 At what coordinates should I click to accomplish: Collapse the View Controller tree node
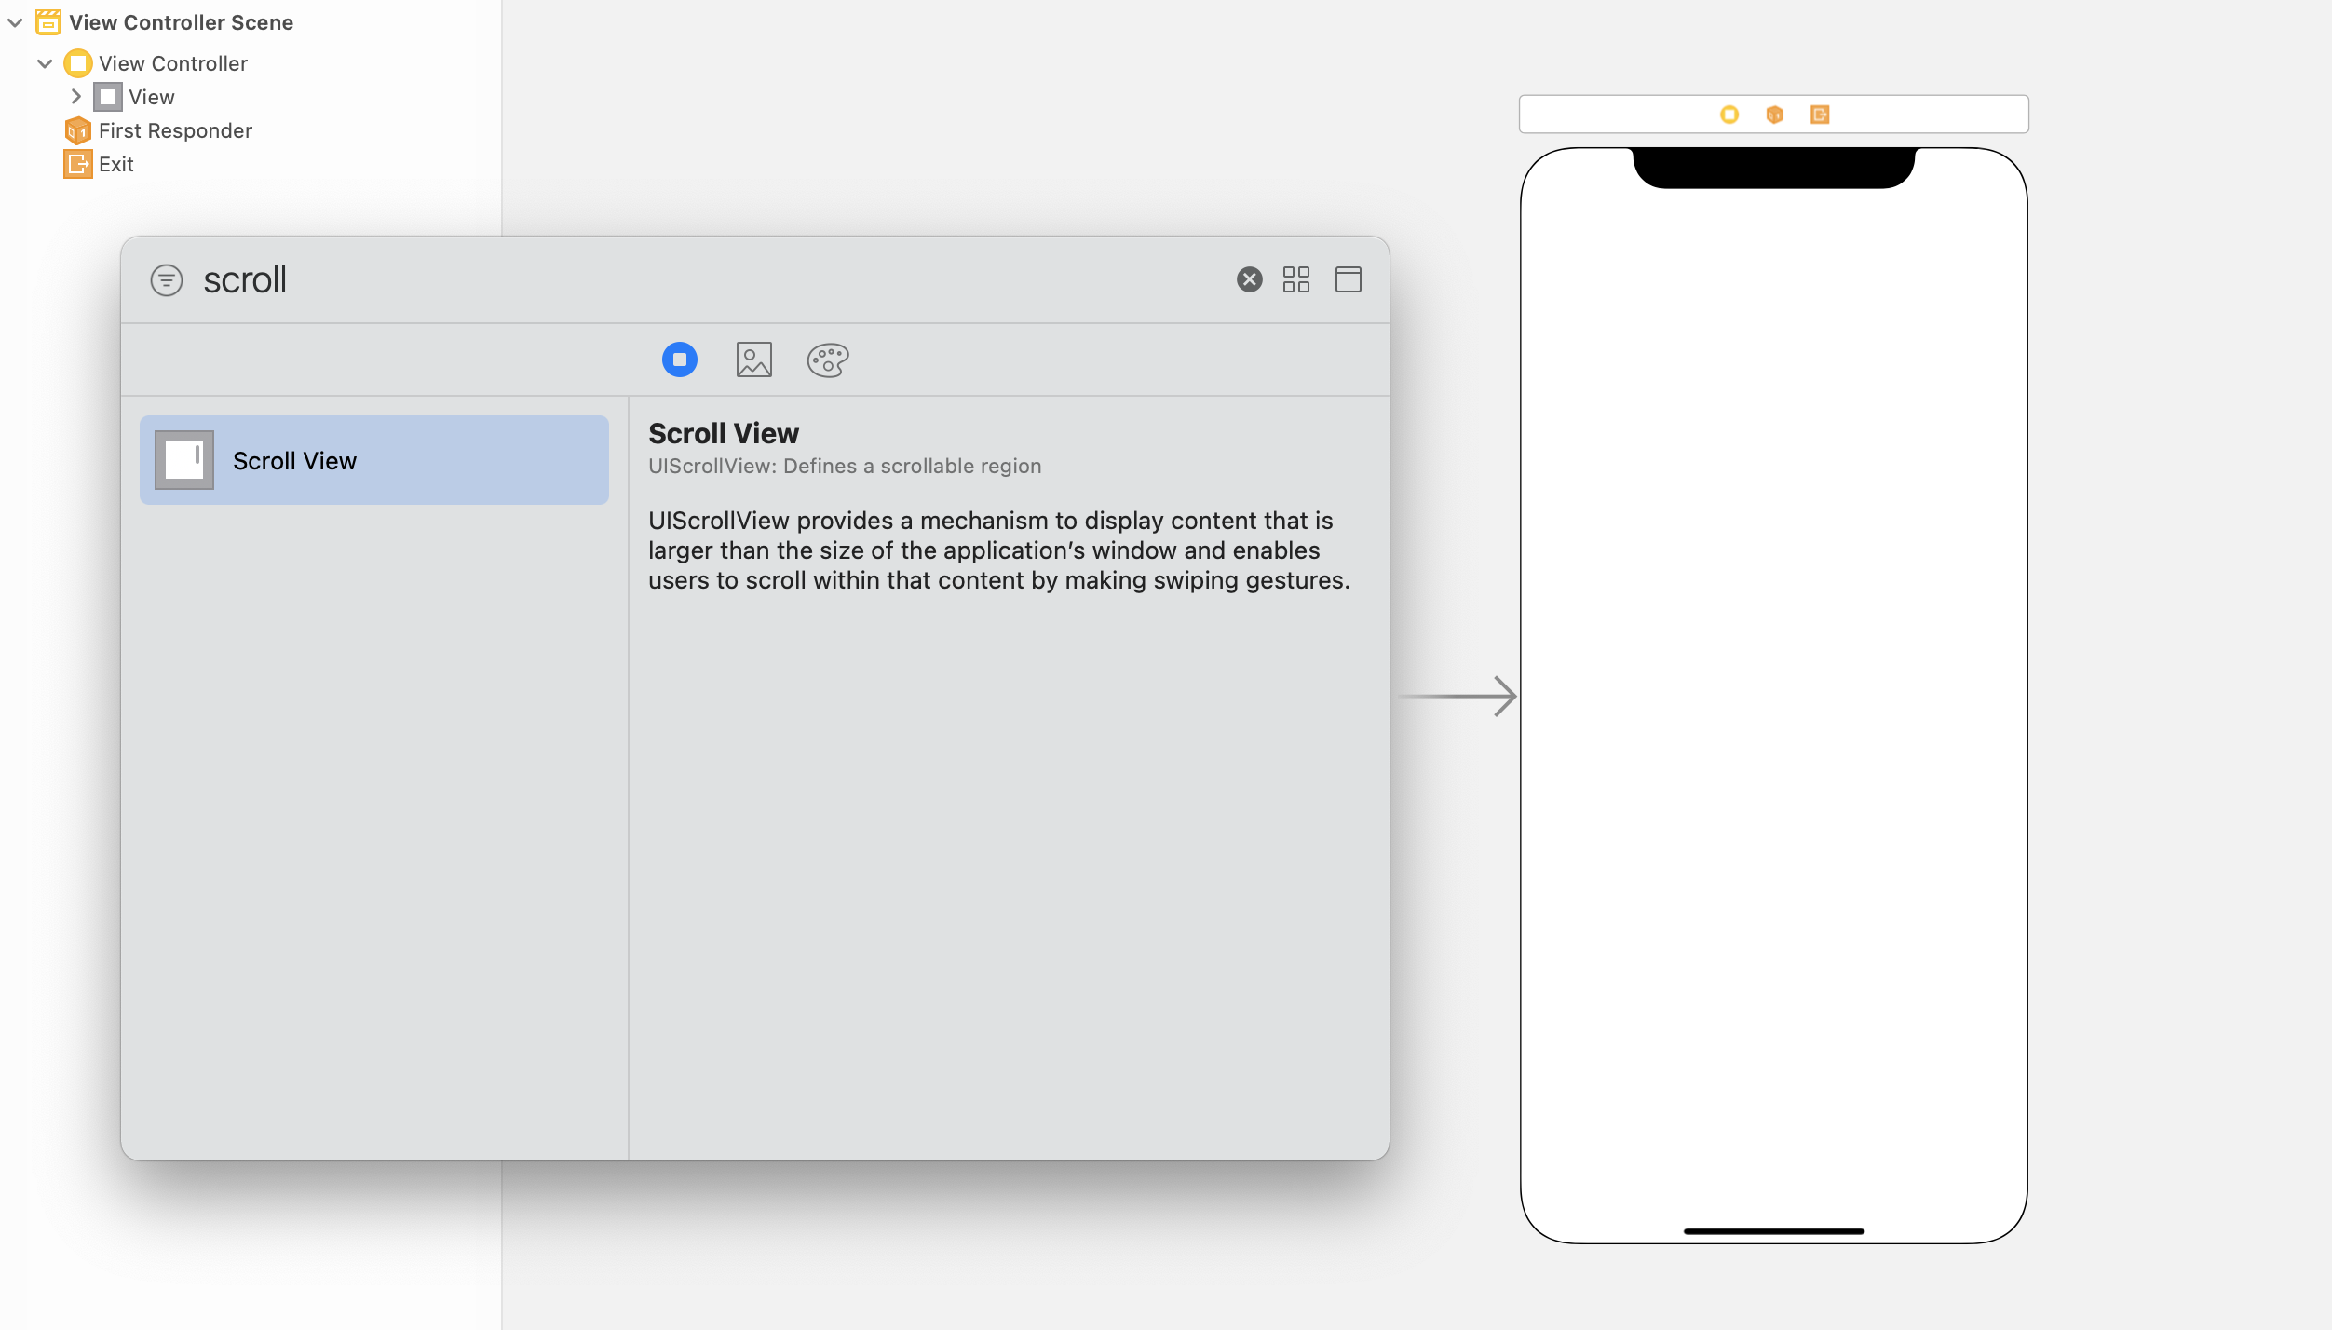pos(45,63)
